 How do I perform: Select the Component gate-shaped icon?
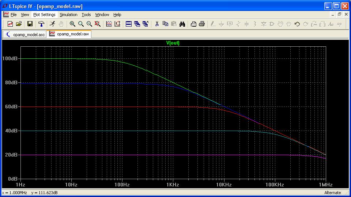point(272,24)
